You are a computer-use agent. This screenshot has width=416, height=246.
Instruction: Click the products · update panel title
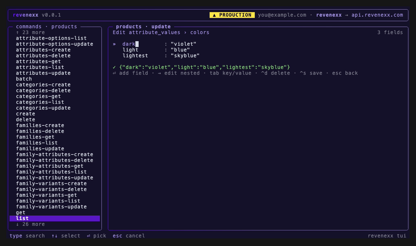[x=143, y=27]
